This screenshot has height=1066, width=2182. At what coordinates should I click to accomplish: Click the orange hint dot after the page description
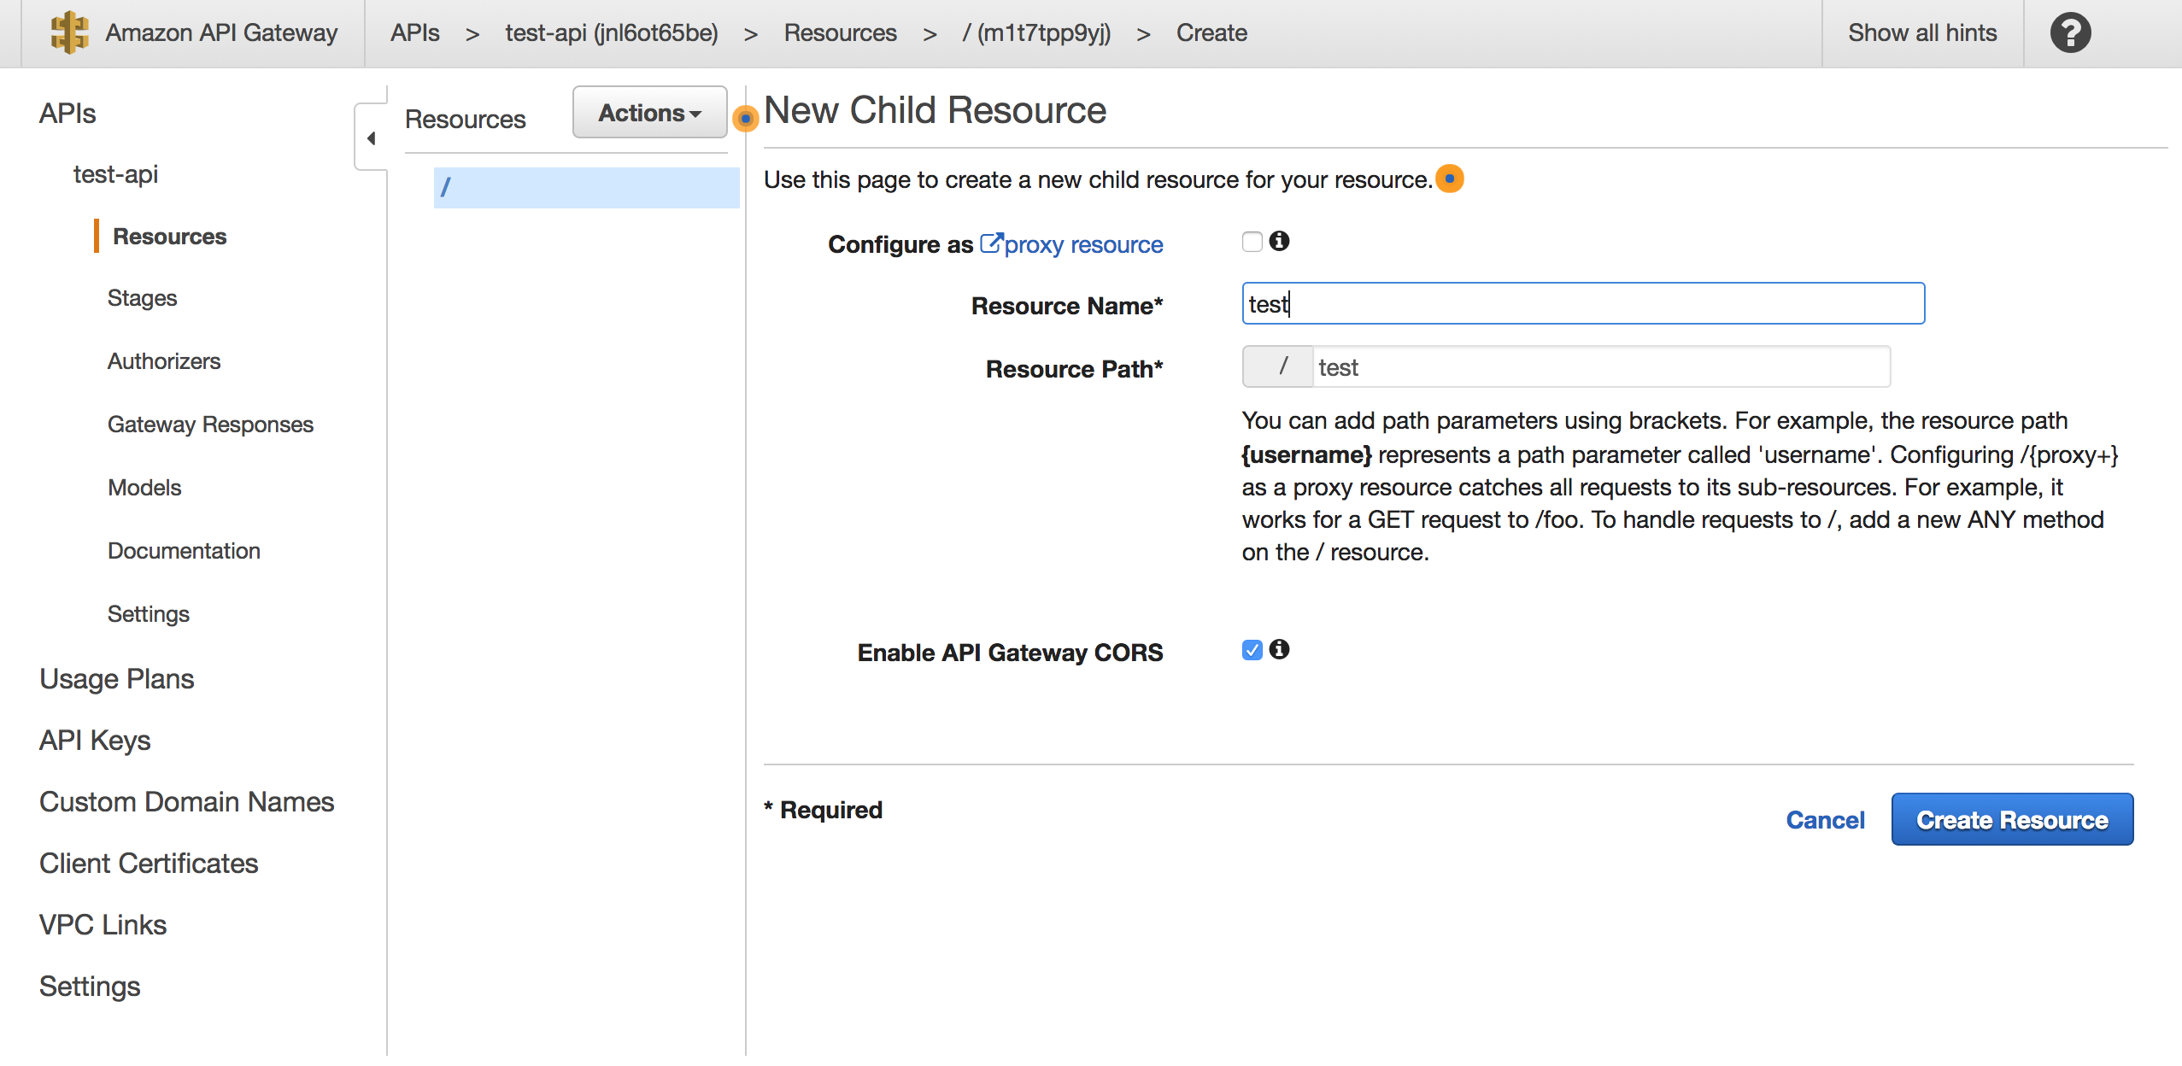click(x=1450, y=179)
